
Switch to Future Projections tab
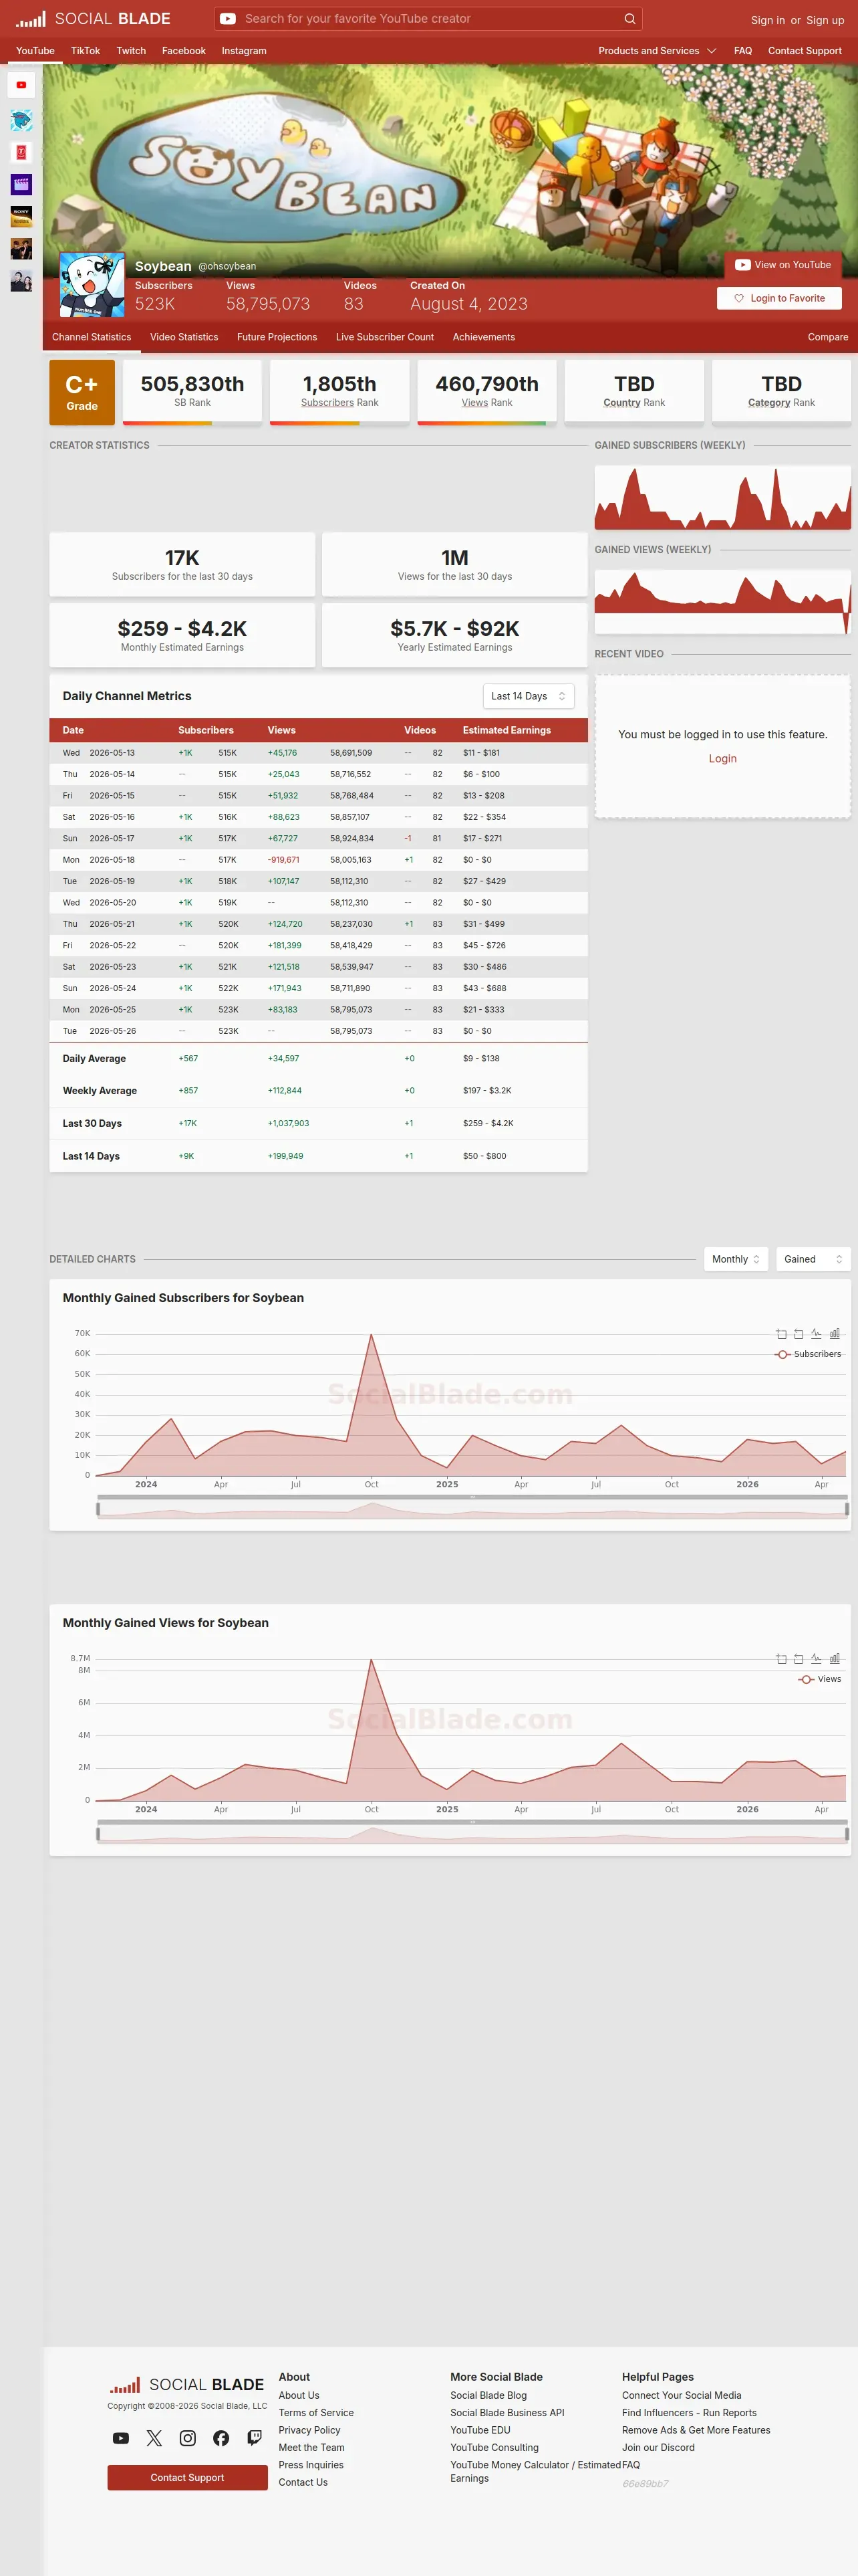277,337
